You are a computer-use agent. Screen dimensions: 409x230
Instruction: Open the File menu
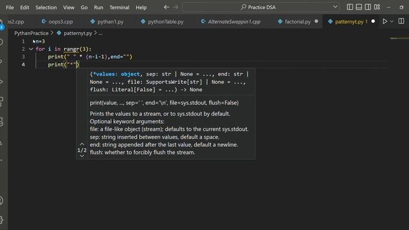[10, 7]
